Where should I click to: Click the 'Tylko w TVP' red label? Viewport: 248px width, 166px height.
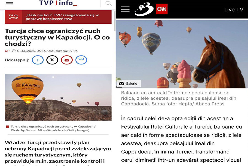tap(13, 17)
